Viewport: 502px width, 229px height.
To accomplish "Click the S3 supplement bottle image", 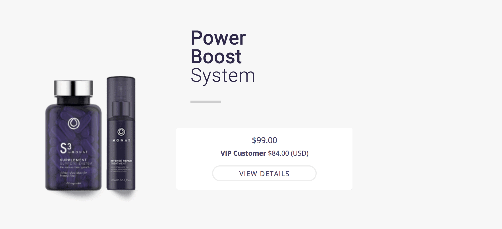I will [x=73, y=136].
